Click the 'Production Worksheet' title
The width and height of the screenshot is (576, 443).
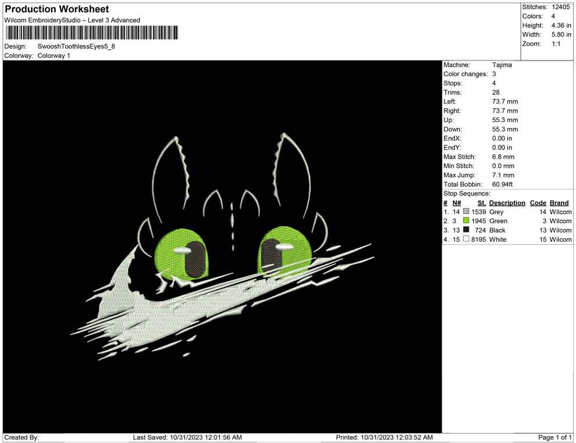57,9
